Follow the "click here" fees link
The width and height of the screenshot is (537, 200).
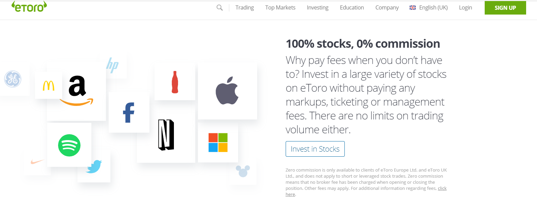(x=442, y=188)
